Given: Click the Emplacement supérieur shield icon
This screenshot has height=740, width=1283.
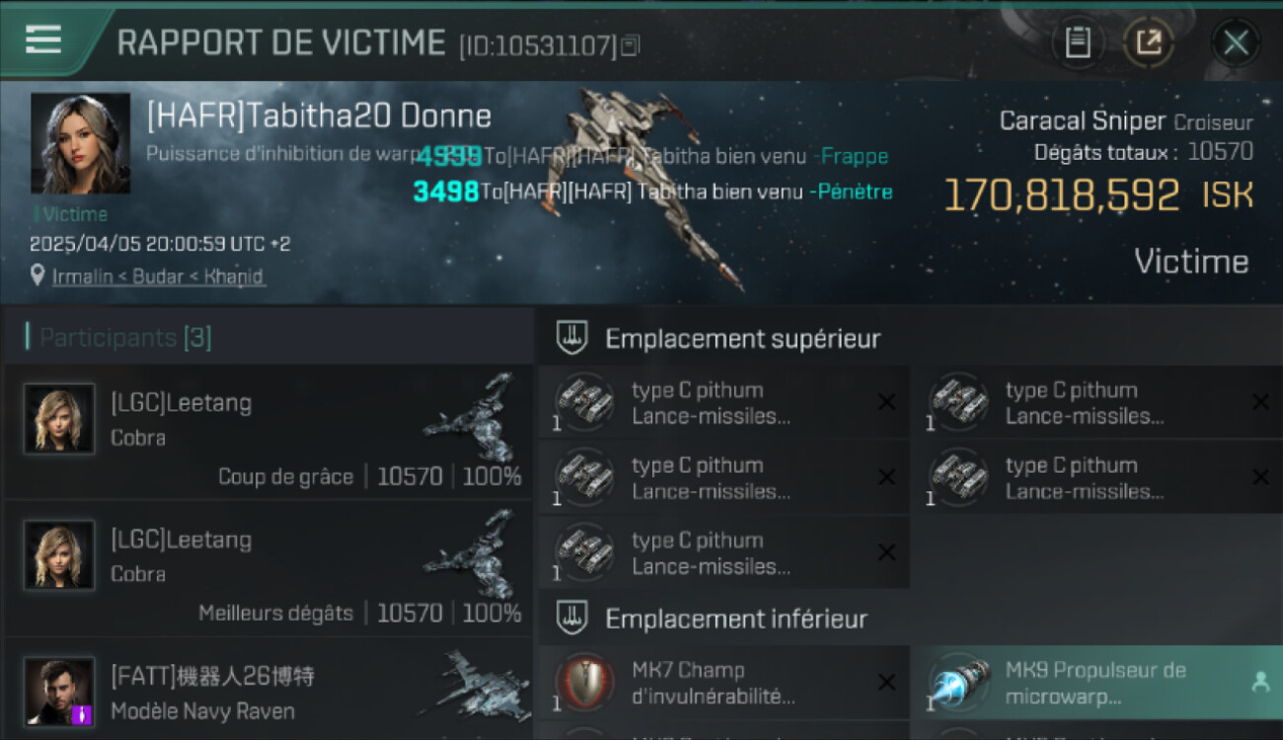Looking at the screenshot, I should (x=571, y=338).
